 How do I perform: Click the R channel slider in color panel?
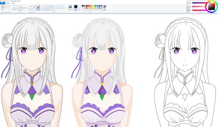pos(199,3)
